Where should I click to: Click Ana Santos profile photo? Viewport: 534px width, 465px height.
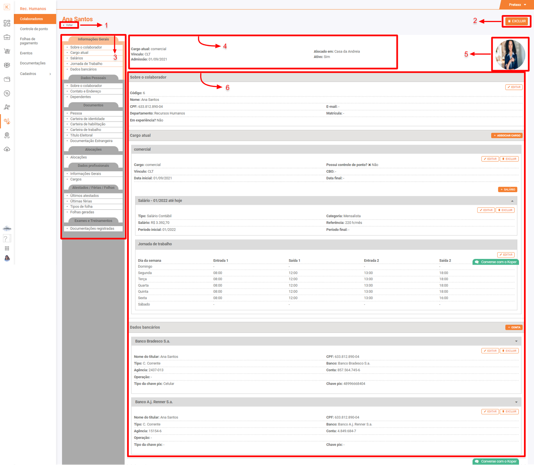click(510, 54)
